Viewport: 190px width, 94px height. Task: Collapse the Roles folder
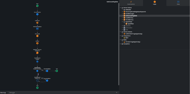120,40
